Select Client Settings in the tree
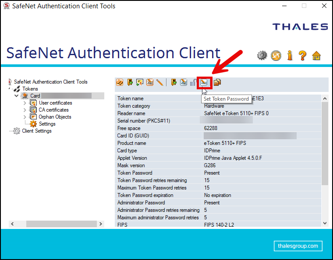The width and height of the screenshot is (333, 260). point(36,131)
